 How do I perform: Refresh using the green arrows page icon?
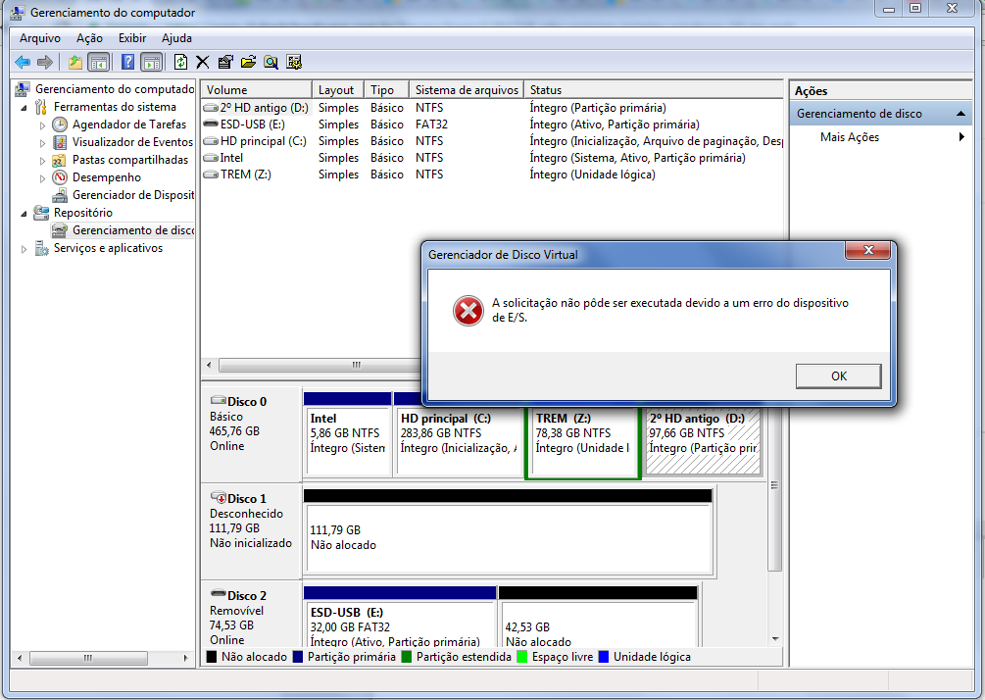pos(181,62)
